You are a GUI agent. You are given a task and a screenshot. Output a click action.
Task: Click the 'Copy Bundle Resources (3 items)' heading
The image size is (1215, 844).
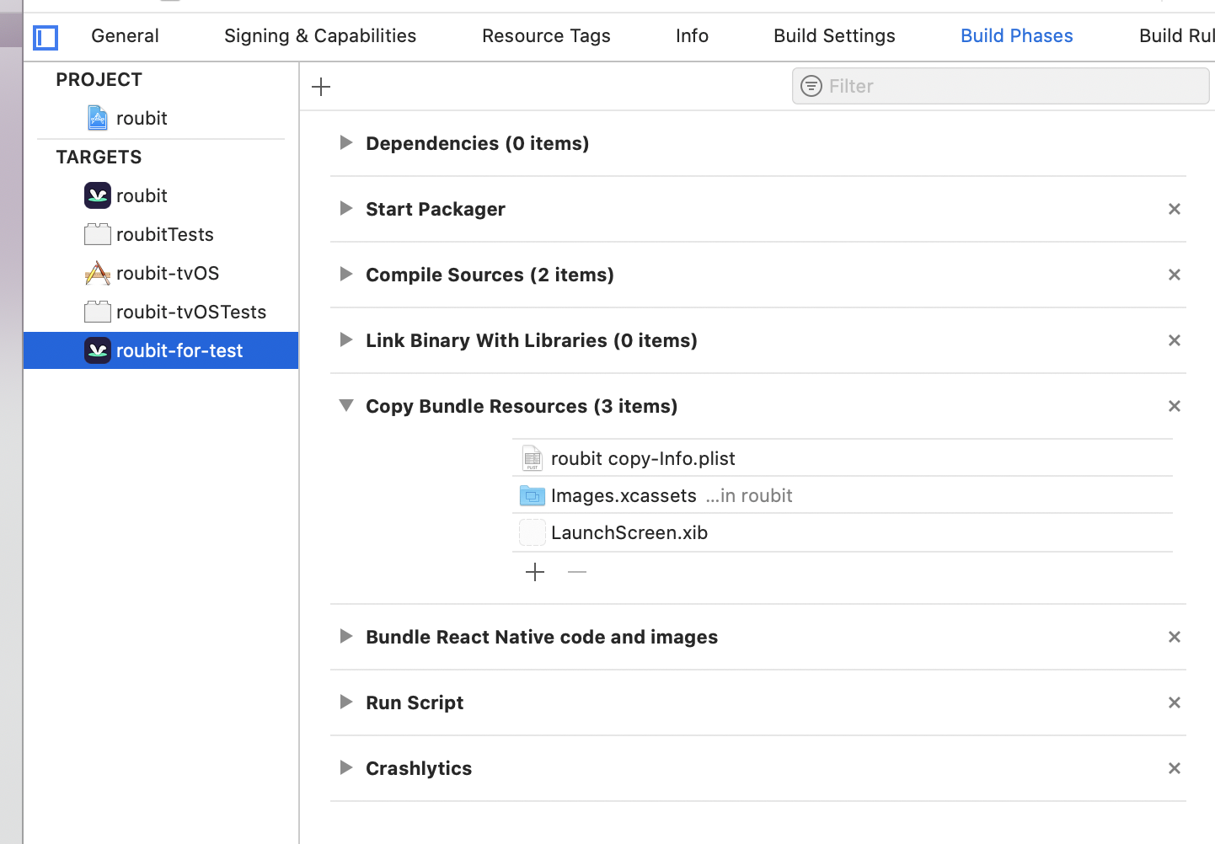(522, 406)
